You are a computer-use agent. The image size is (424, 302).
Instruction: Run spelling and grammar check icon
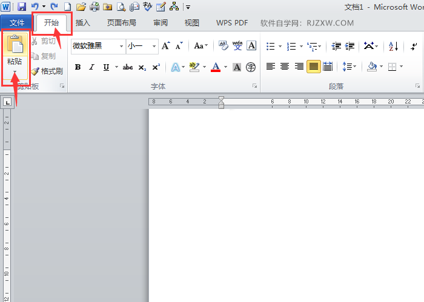point(147,7)
